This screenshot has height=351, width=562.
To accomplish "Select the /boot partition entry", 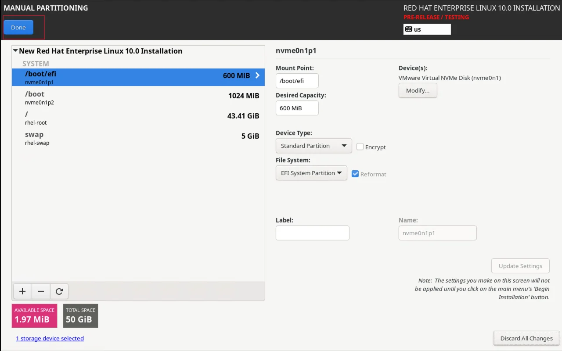I will click(x=138, y=98).
